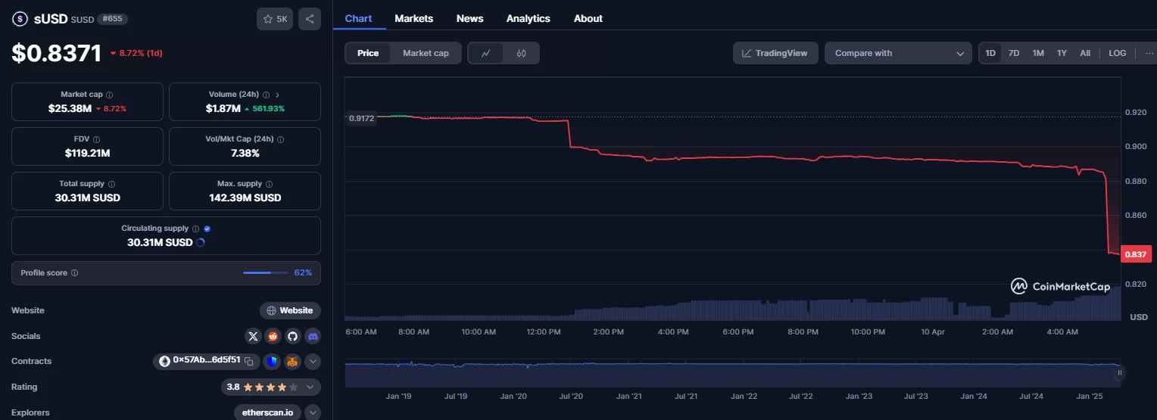
Task: Open the Analytics tab
Action: pos(528,18)
